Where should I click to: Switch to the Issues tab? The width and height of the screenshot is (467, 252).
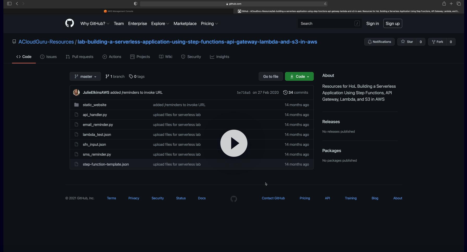(x=48, y=57)
